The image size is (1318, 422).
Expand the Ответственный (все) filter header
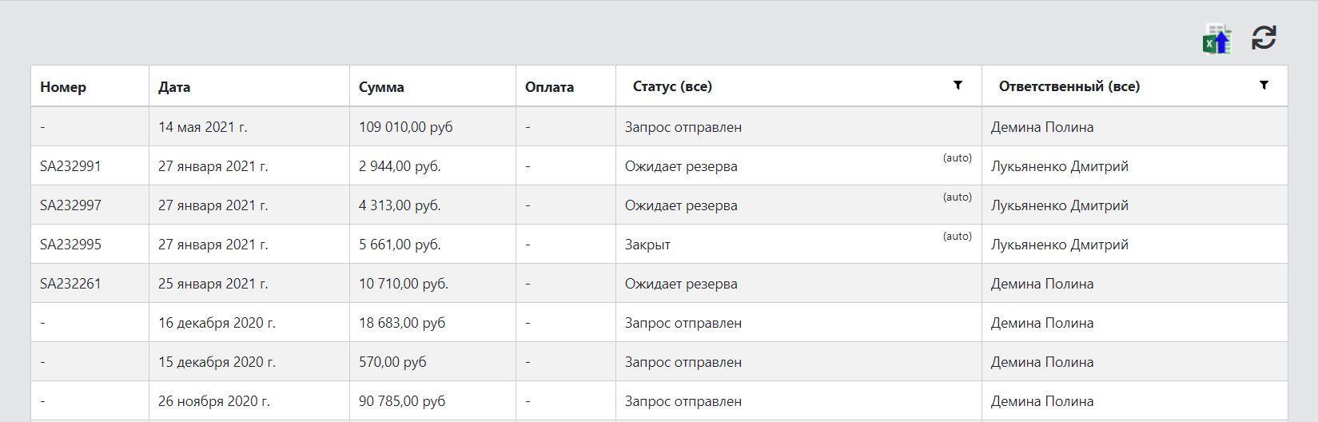(x=1069, y=86)
